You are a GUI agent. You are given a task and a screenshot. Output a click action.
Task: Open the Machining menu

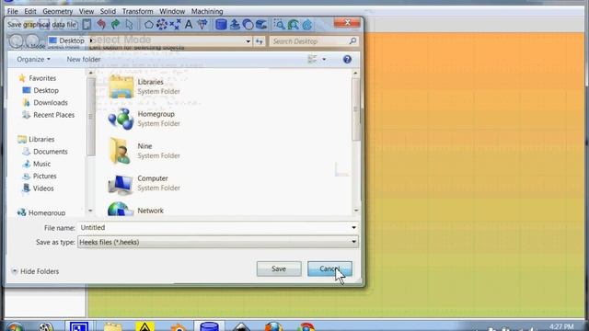click(x=207, y=11)
